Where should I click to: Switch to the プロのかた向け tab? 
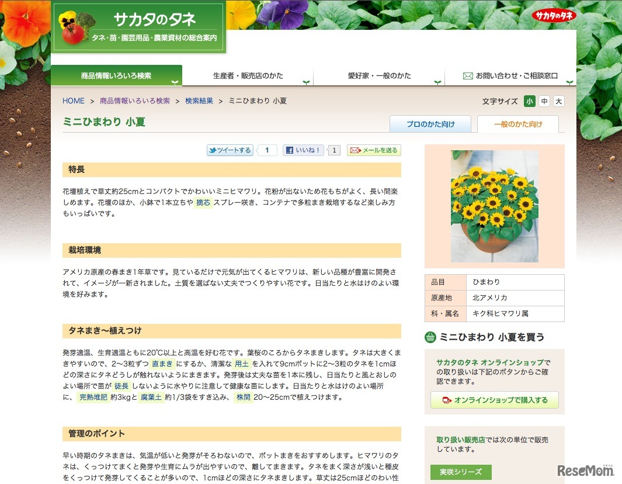click(430, 124)
